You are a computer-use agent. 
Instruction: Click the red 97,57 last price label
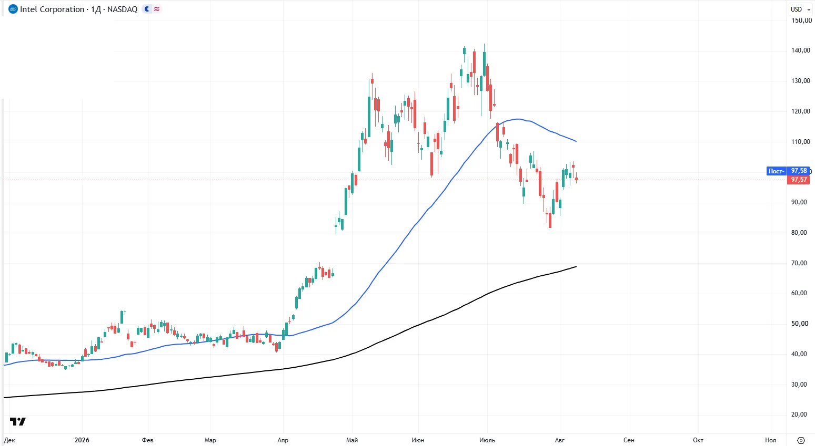(799, 180)
